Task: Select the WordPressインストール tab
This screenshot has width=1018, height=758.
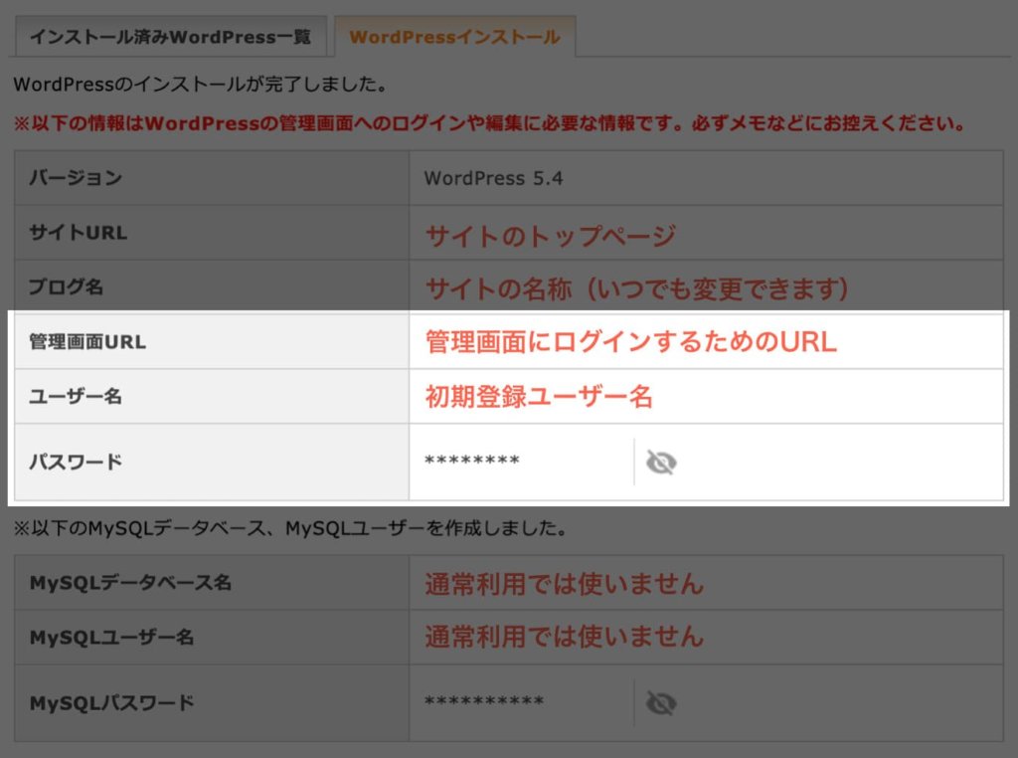Action: pos(454,37)
